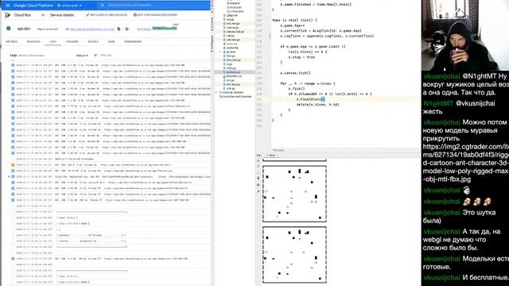Click the delete(s.hives, h.id) code line
The image size is (509, 286).
(x=317, y=104)
